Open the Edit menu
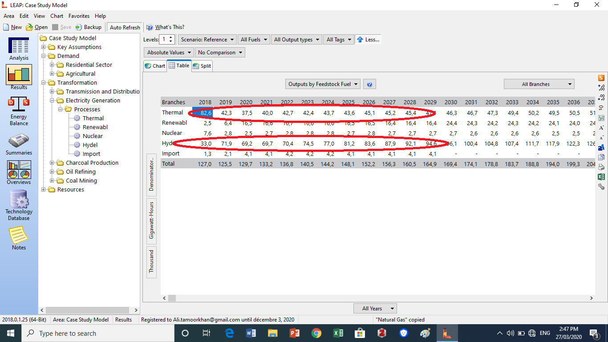The image size is (608, 342). [x=24, y=16]
